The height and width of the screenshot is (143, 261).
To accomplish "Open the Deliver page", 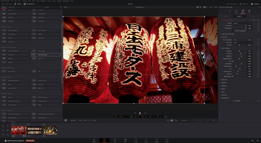I will [x=167, y=140].
